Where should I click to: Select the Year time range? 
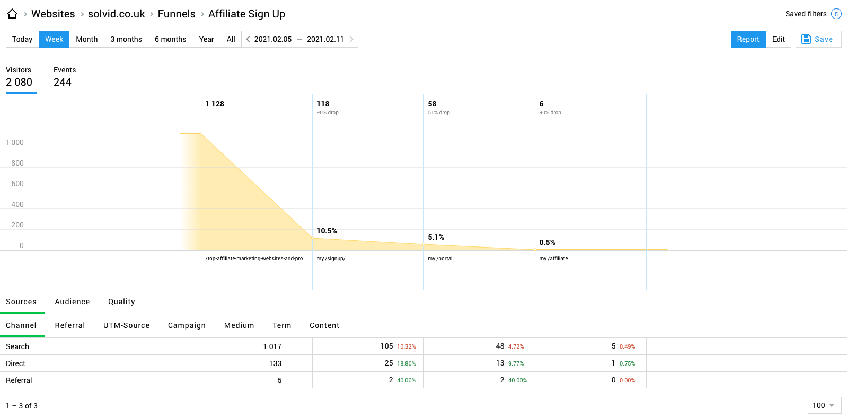tap(207, 39)
